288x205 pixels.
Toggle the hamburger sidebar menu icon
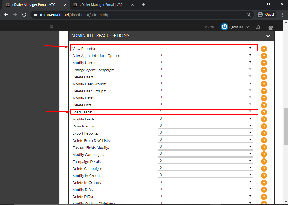pos(52,26)
